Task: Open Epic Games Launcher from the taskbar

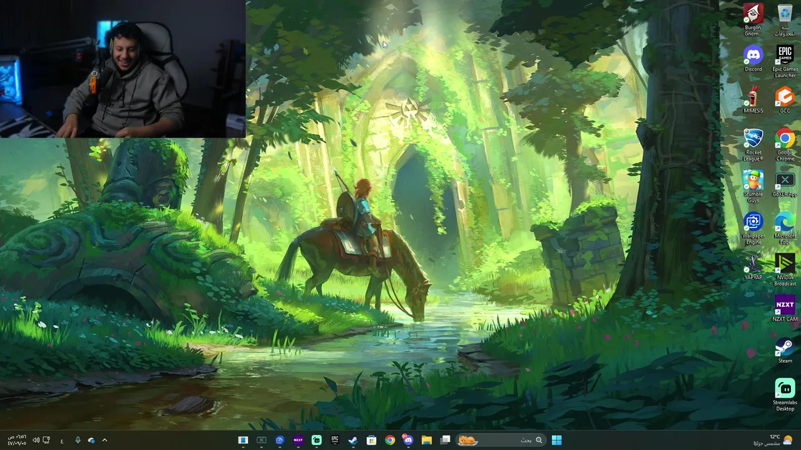Action: [335, 440]
